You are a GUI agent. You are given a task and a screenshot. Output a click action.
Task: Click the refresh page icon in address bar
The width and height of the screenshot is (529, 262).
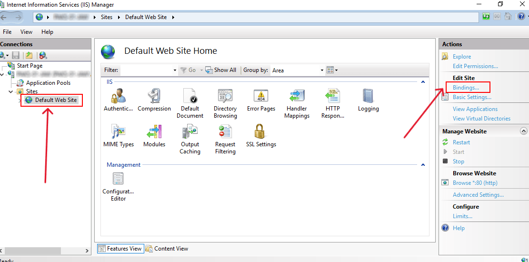486,17
